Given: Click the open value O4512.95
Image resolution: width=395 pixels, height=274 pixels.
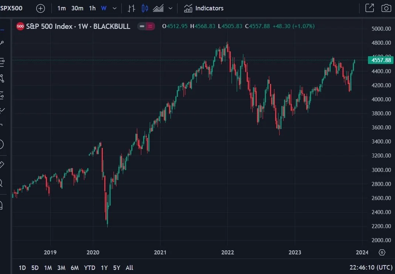Looking at the screenshot, I should [175, 26].
